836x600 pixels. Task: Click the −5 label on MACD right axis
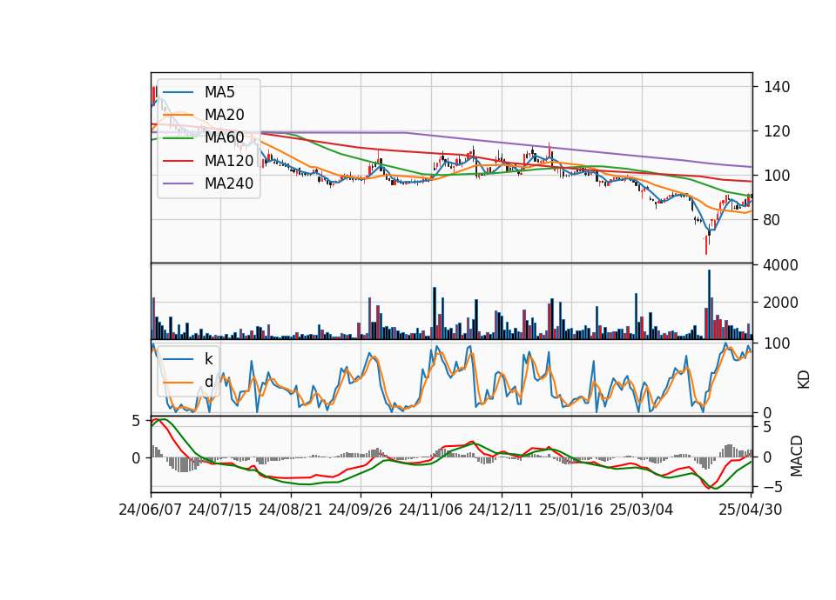pyautogui.click(x=771, y=487)
